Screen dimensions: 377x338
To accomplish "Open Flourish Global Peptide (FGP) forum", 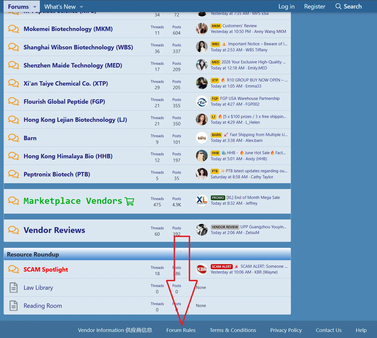I will 64,102.
